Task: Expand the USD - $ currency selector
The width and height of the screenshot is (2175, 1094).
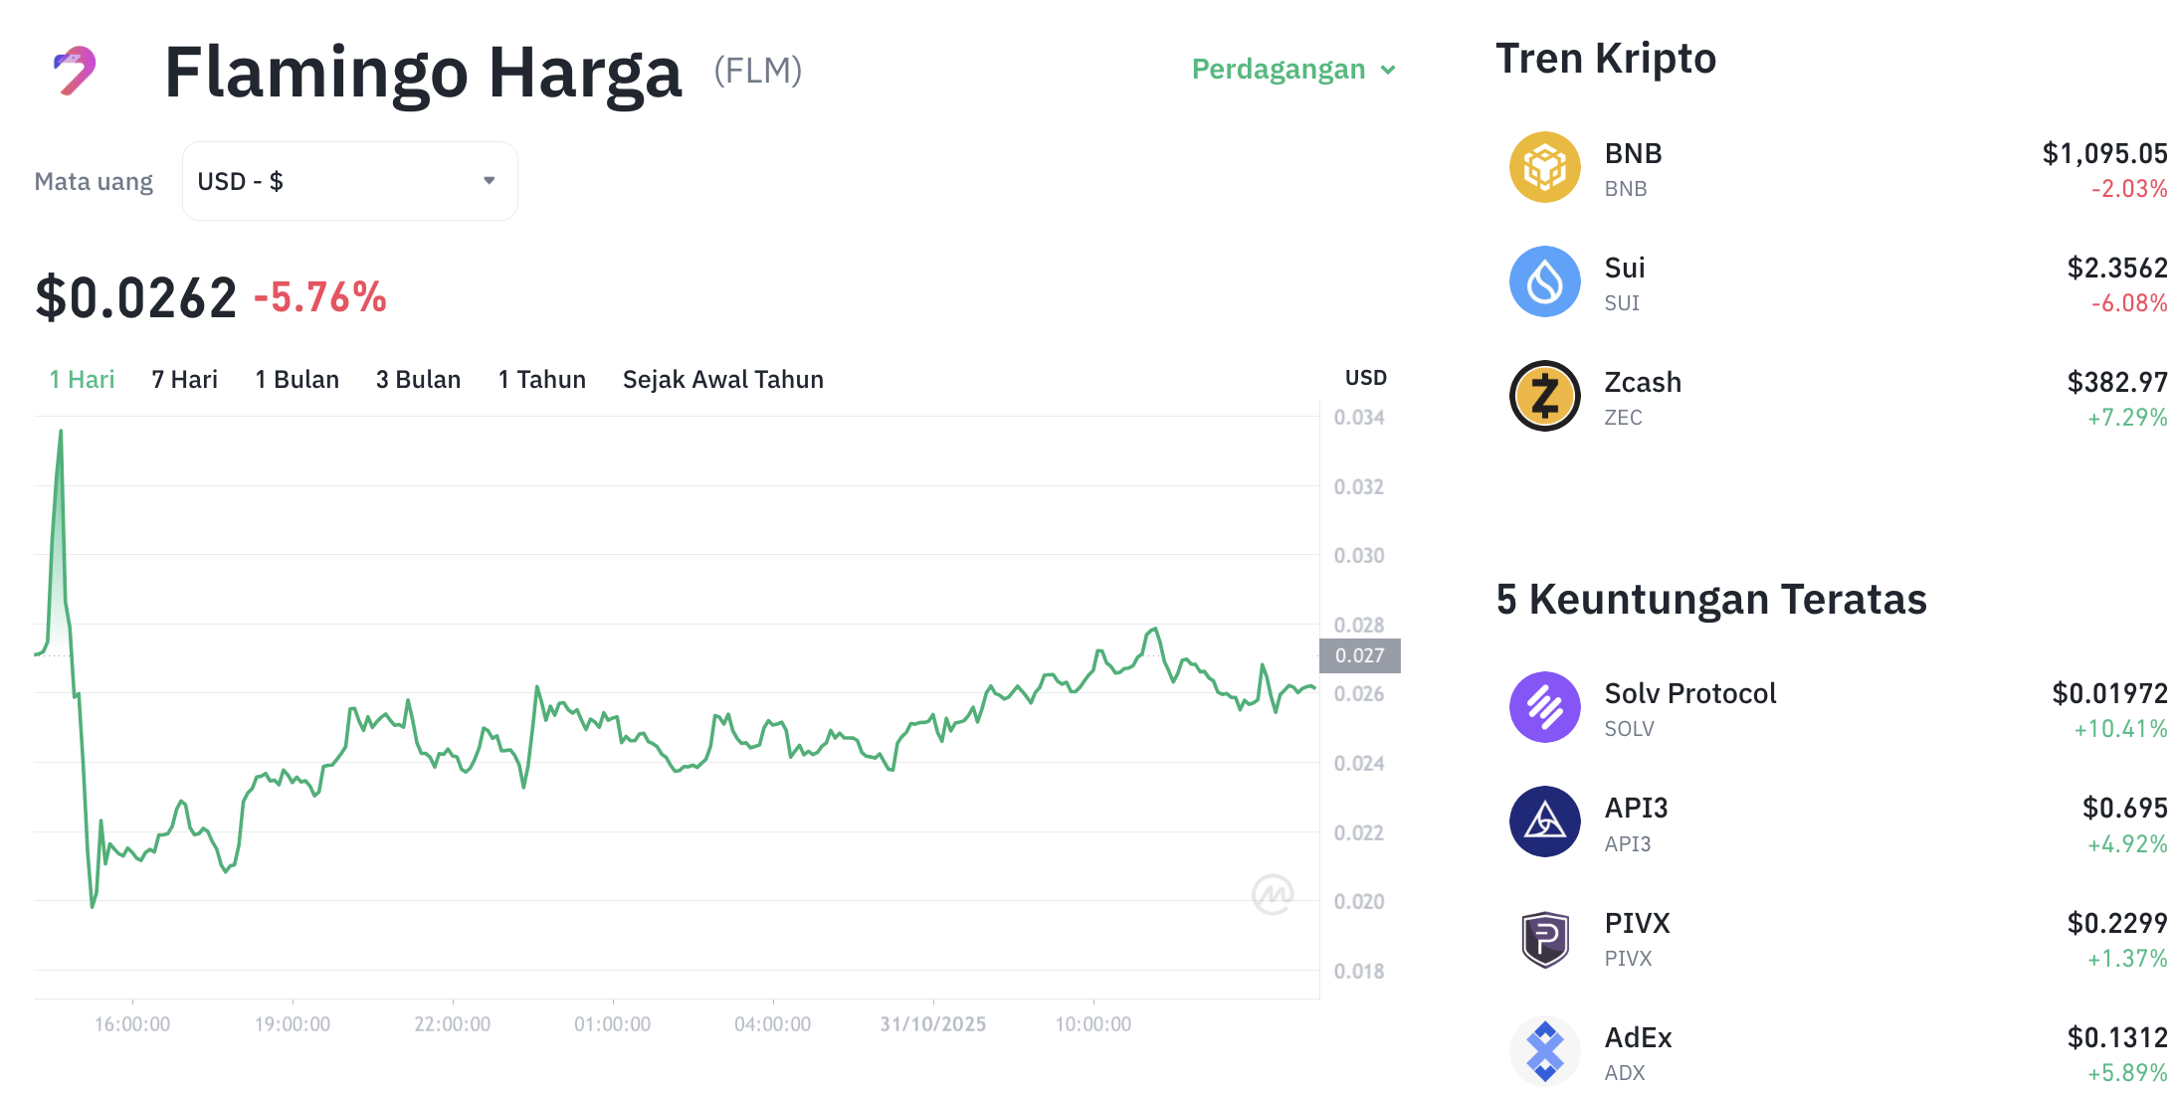Action: pyautogui.click(x=348, y=181)
